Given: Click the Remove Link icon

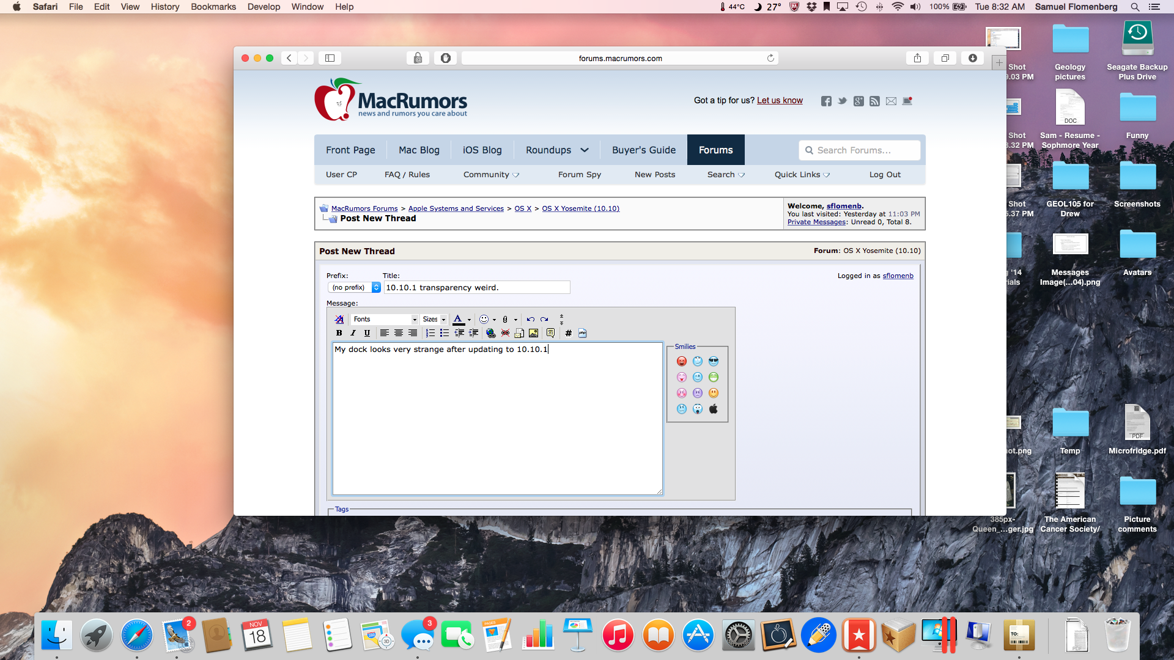Looking at the screenshot, I should coord(505,333).
